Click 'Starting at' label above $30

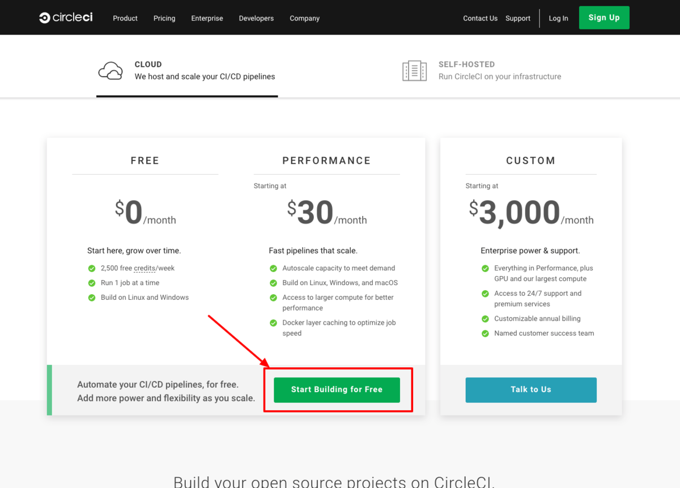[270, 186]
